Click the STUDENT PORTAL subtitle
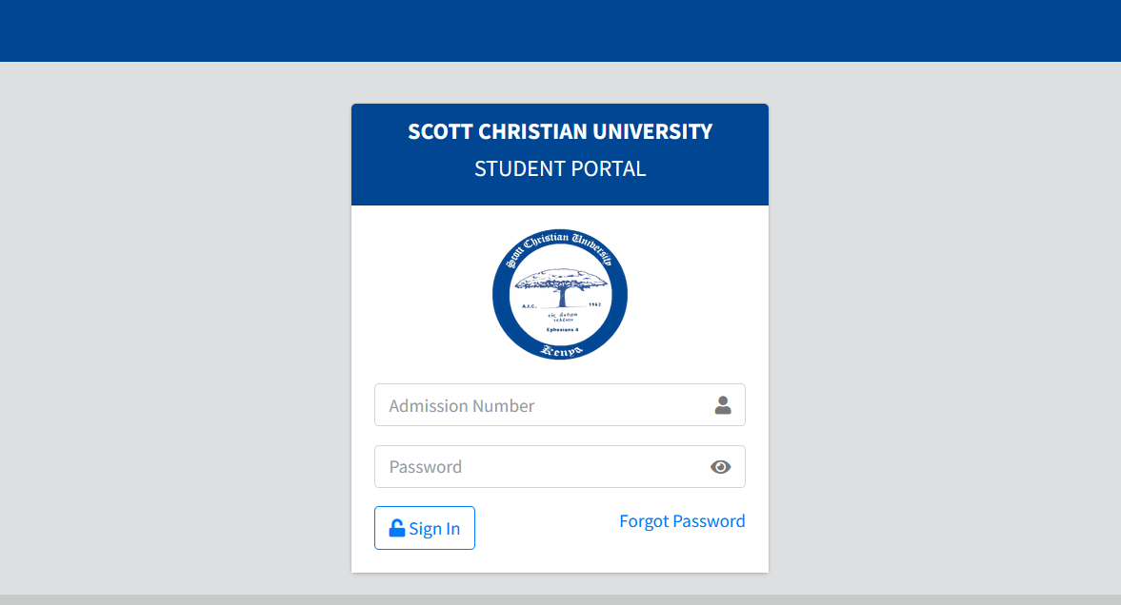The image size is (1121, 605). (x=560, y=169)
